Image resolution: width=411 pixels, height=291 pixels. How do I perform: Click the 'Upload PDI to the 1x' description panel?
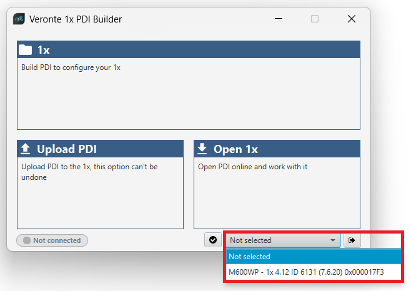(x=100, y=192)
